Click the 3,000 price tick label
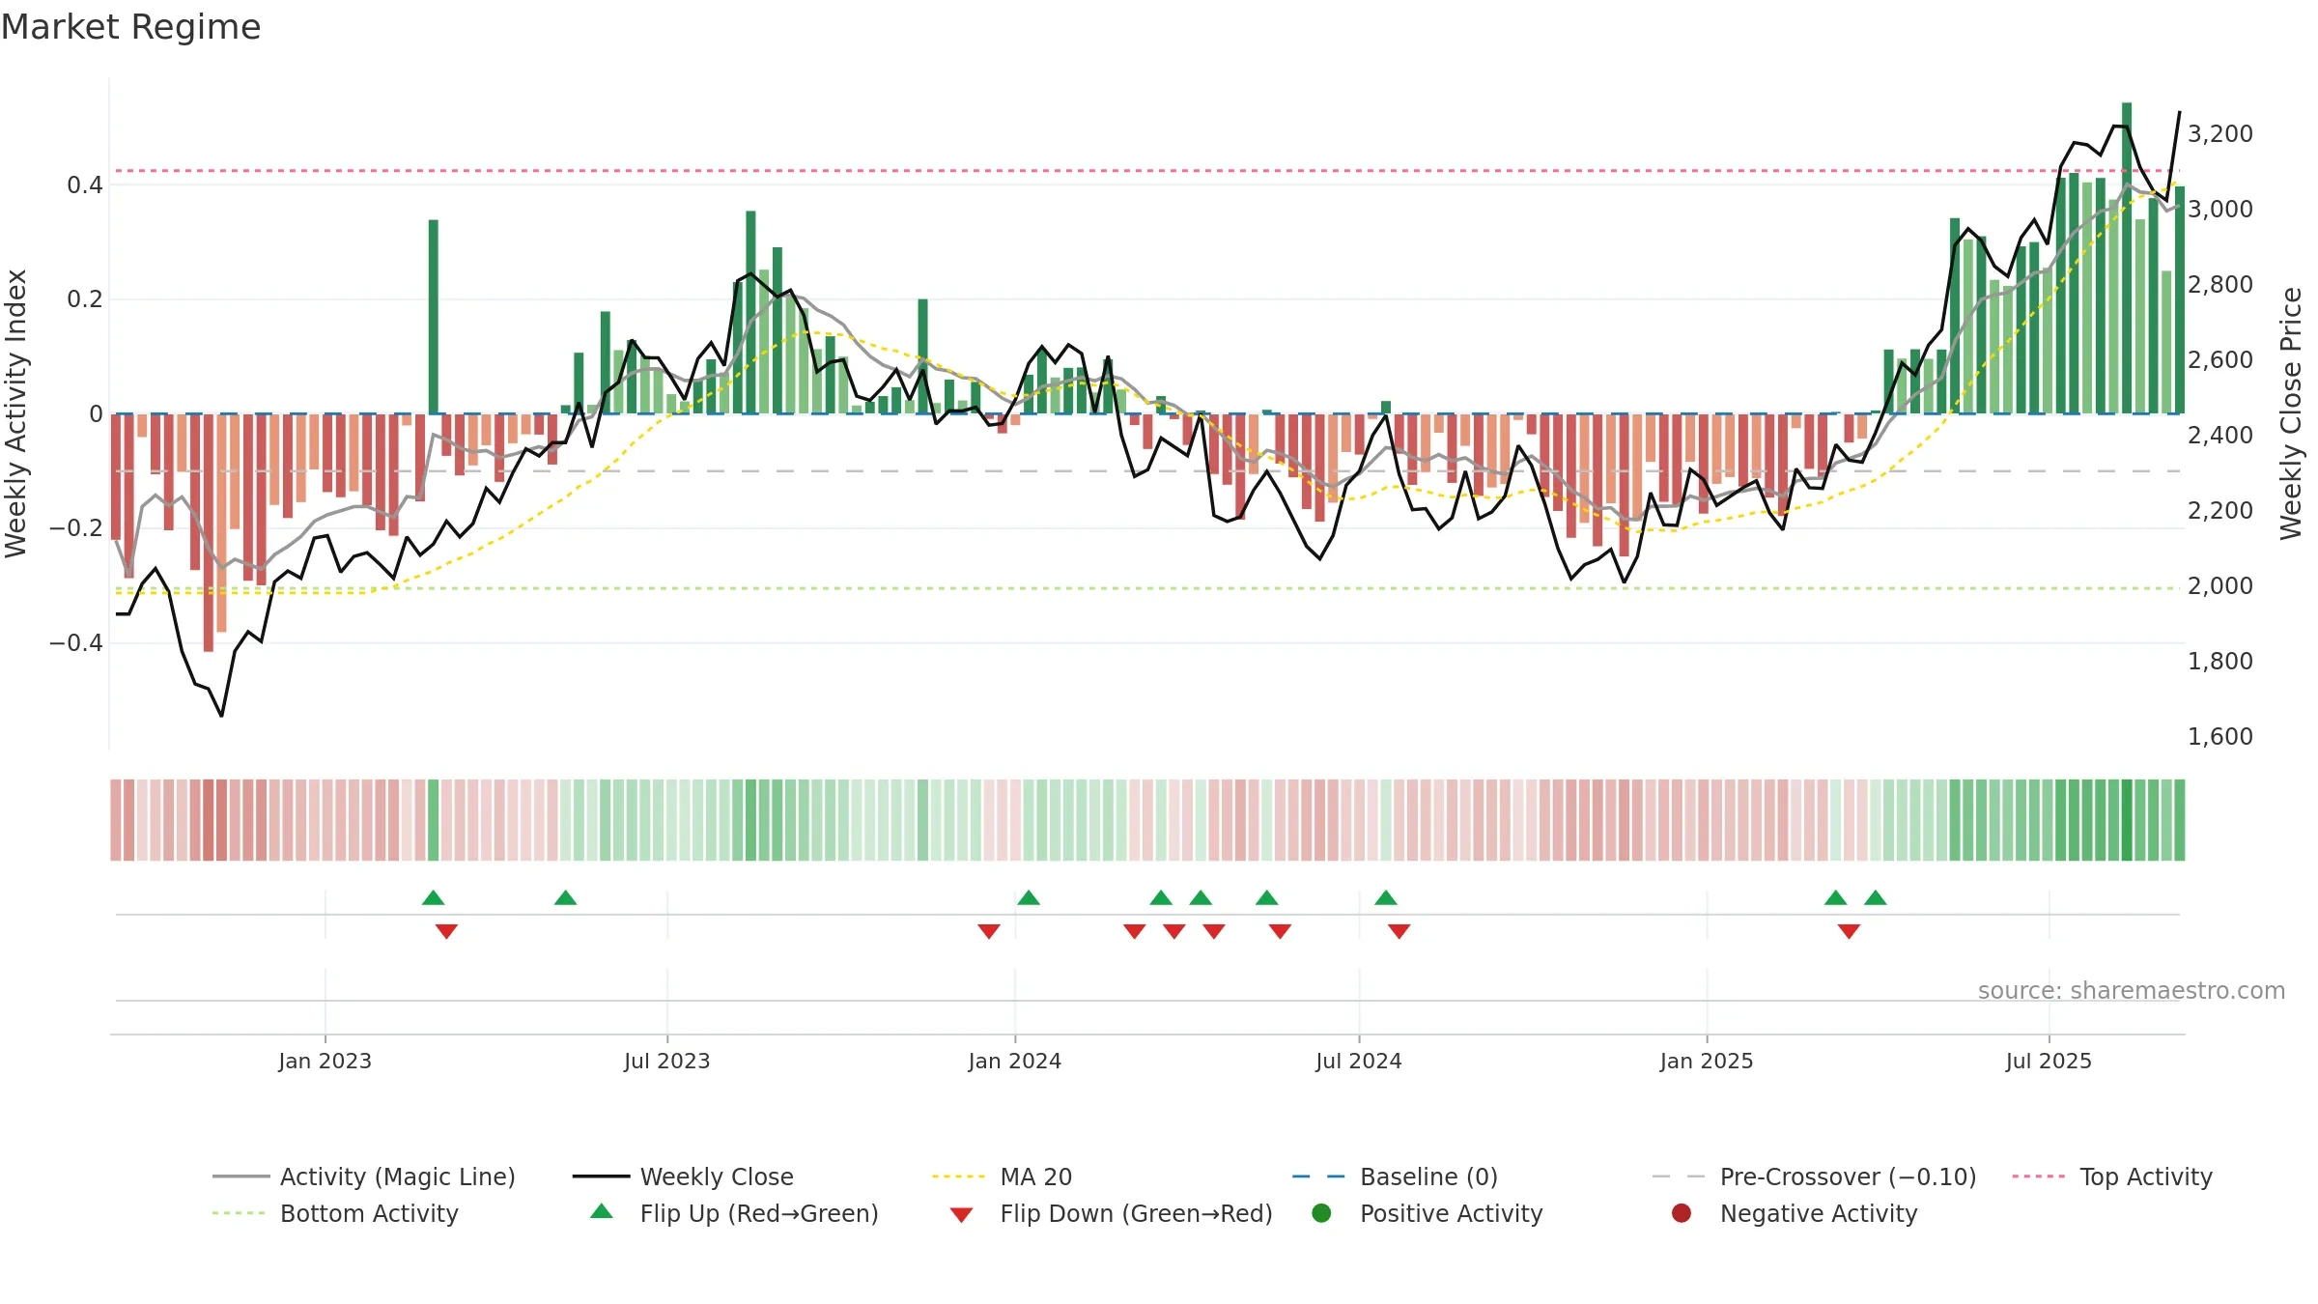Screen dimensions: 2318x1304 [2220, 209]
